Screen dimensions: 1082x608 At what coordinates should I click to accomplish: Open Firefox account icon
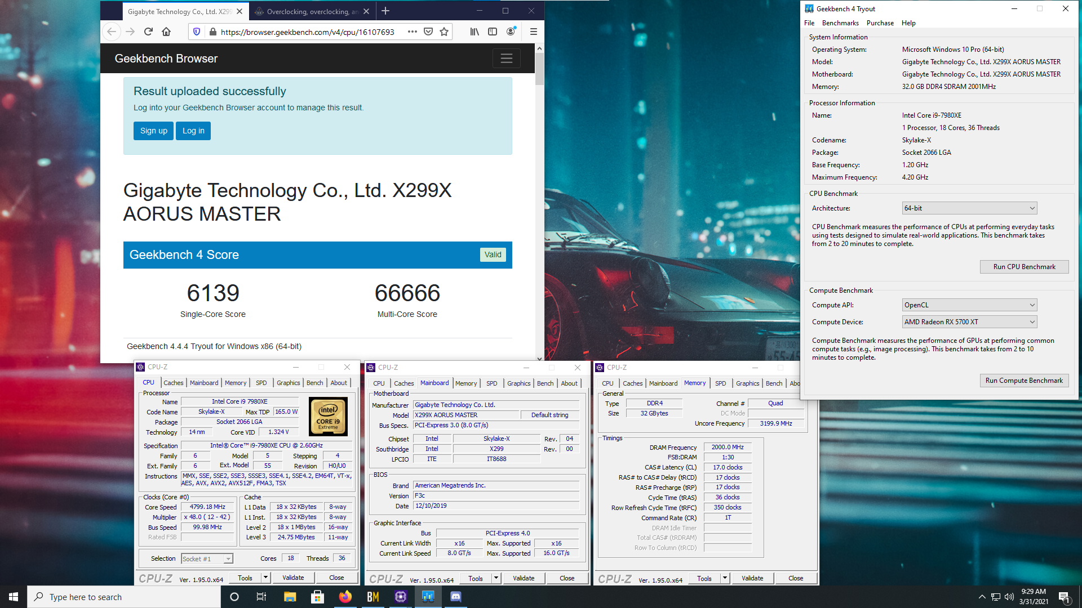[x=511, y=32]
